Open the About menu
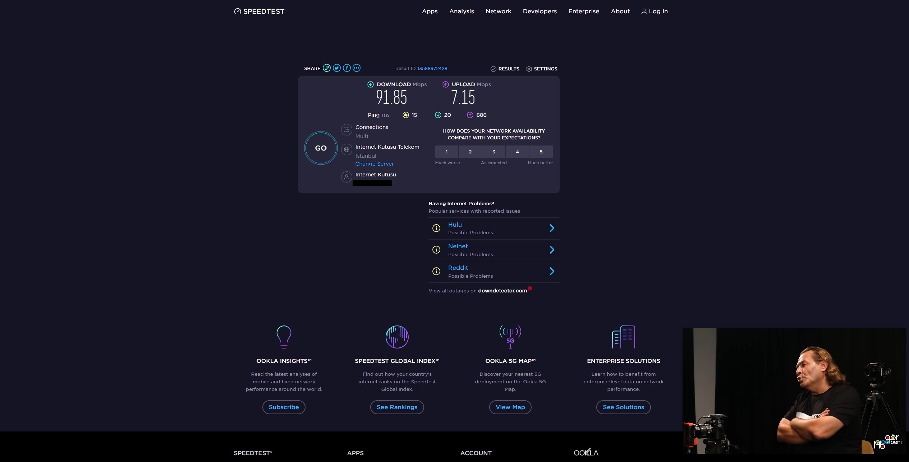The image size is (909, 462). coord(620,11)
